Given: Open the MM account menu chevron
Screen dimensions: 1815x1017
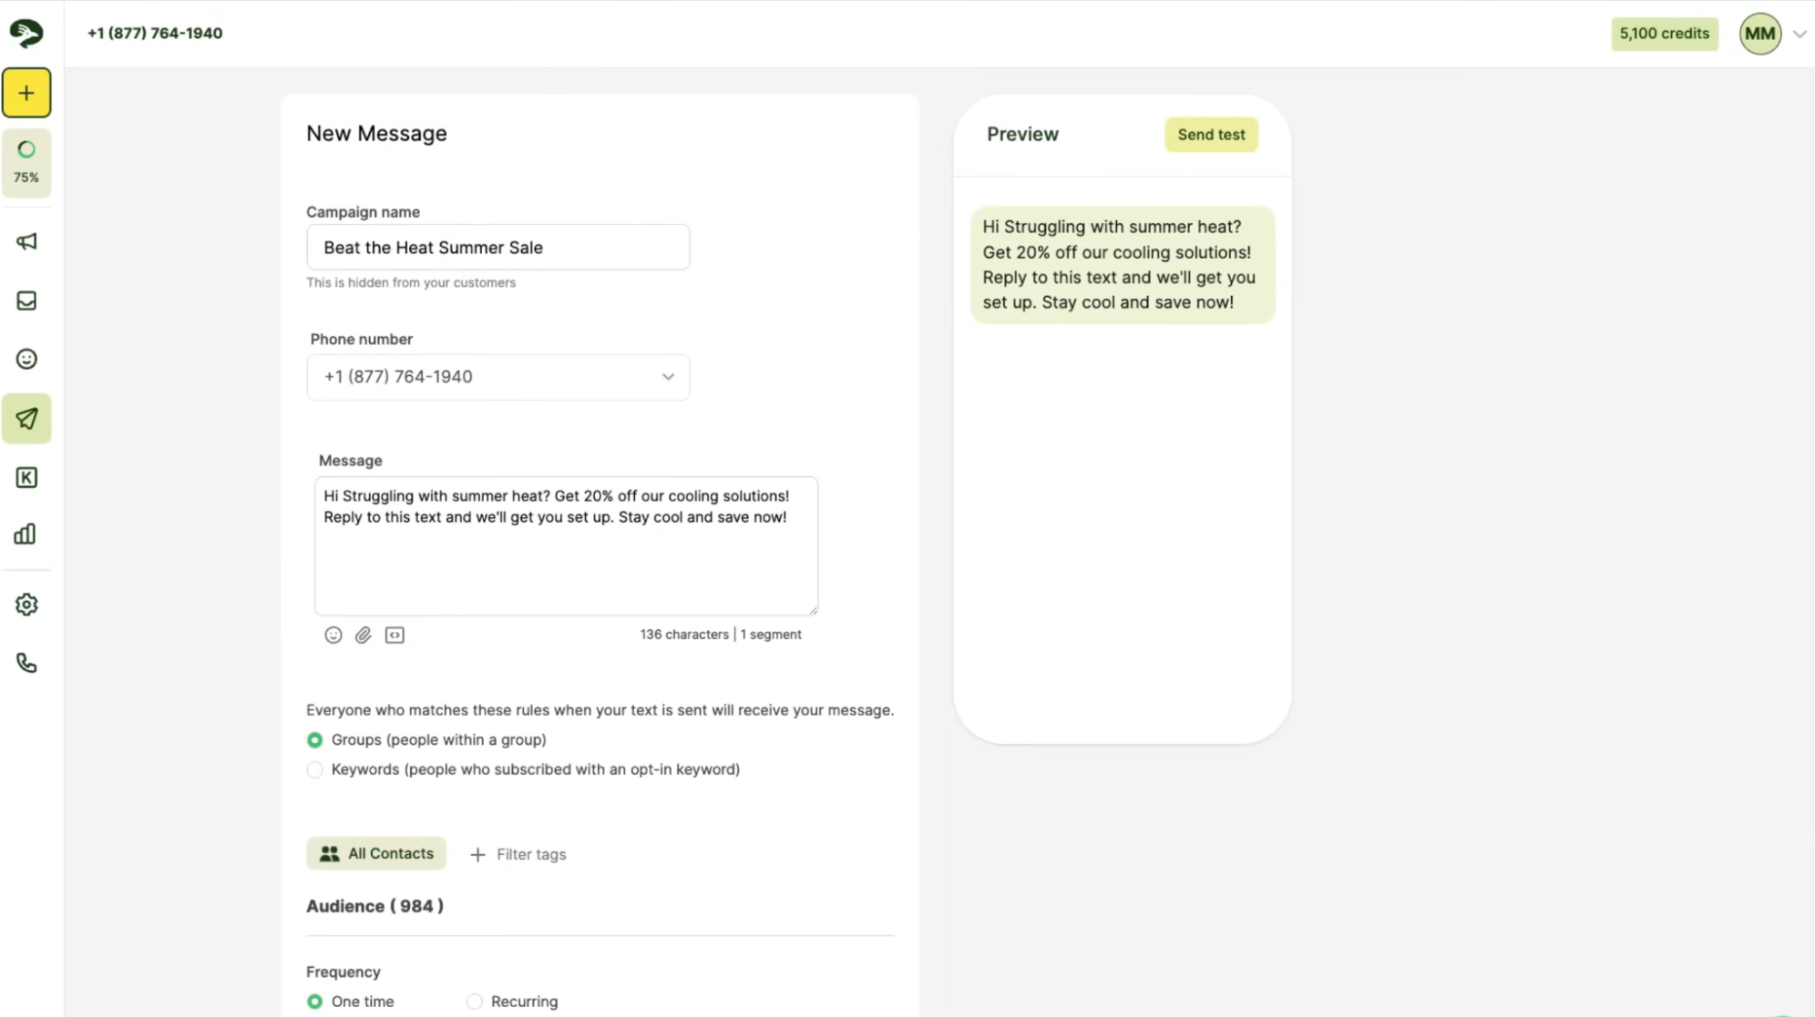Looking at the screenshot, I should [1800, 34].
